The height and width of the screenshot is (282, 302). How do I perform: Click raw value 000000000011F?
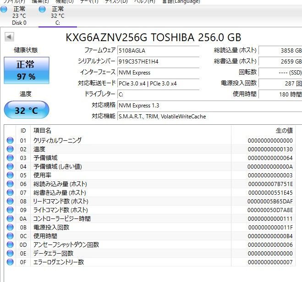[270, 228]
